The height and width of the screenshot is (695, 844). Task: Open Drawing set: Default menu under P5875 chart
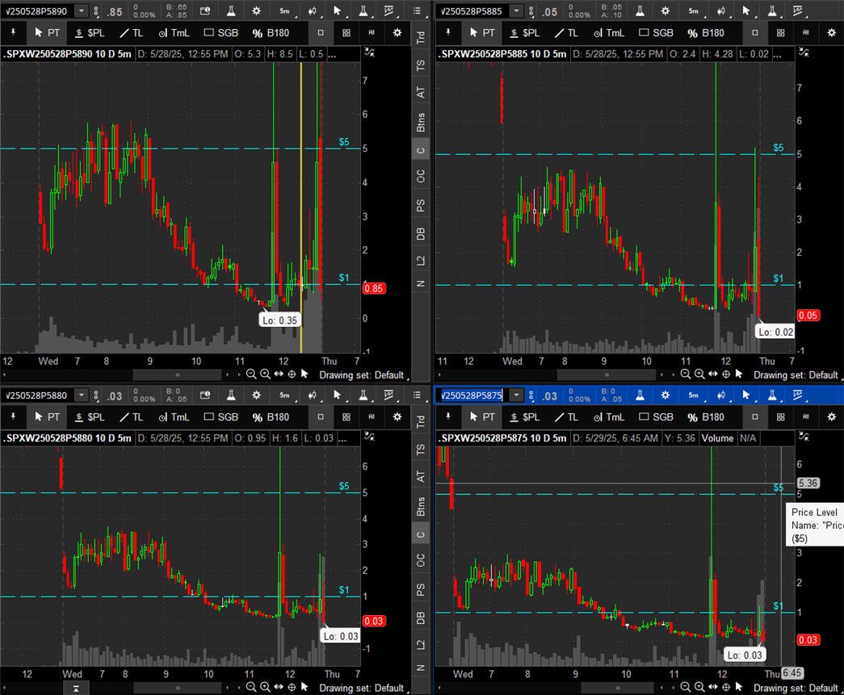(x=796, y=688)
